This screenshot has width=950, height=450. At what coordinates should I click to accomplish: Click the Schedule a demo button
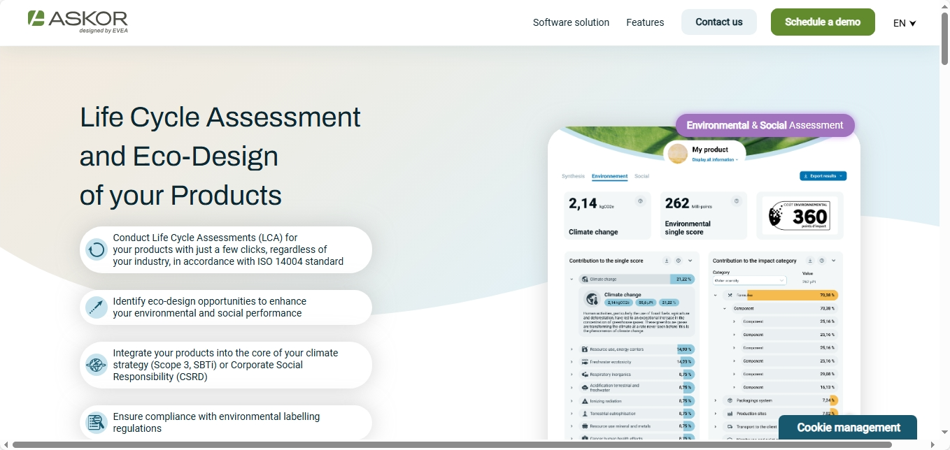823,22
